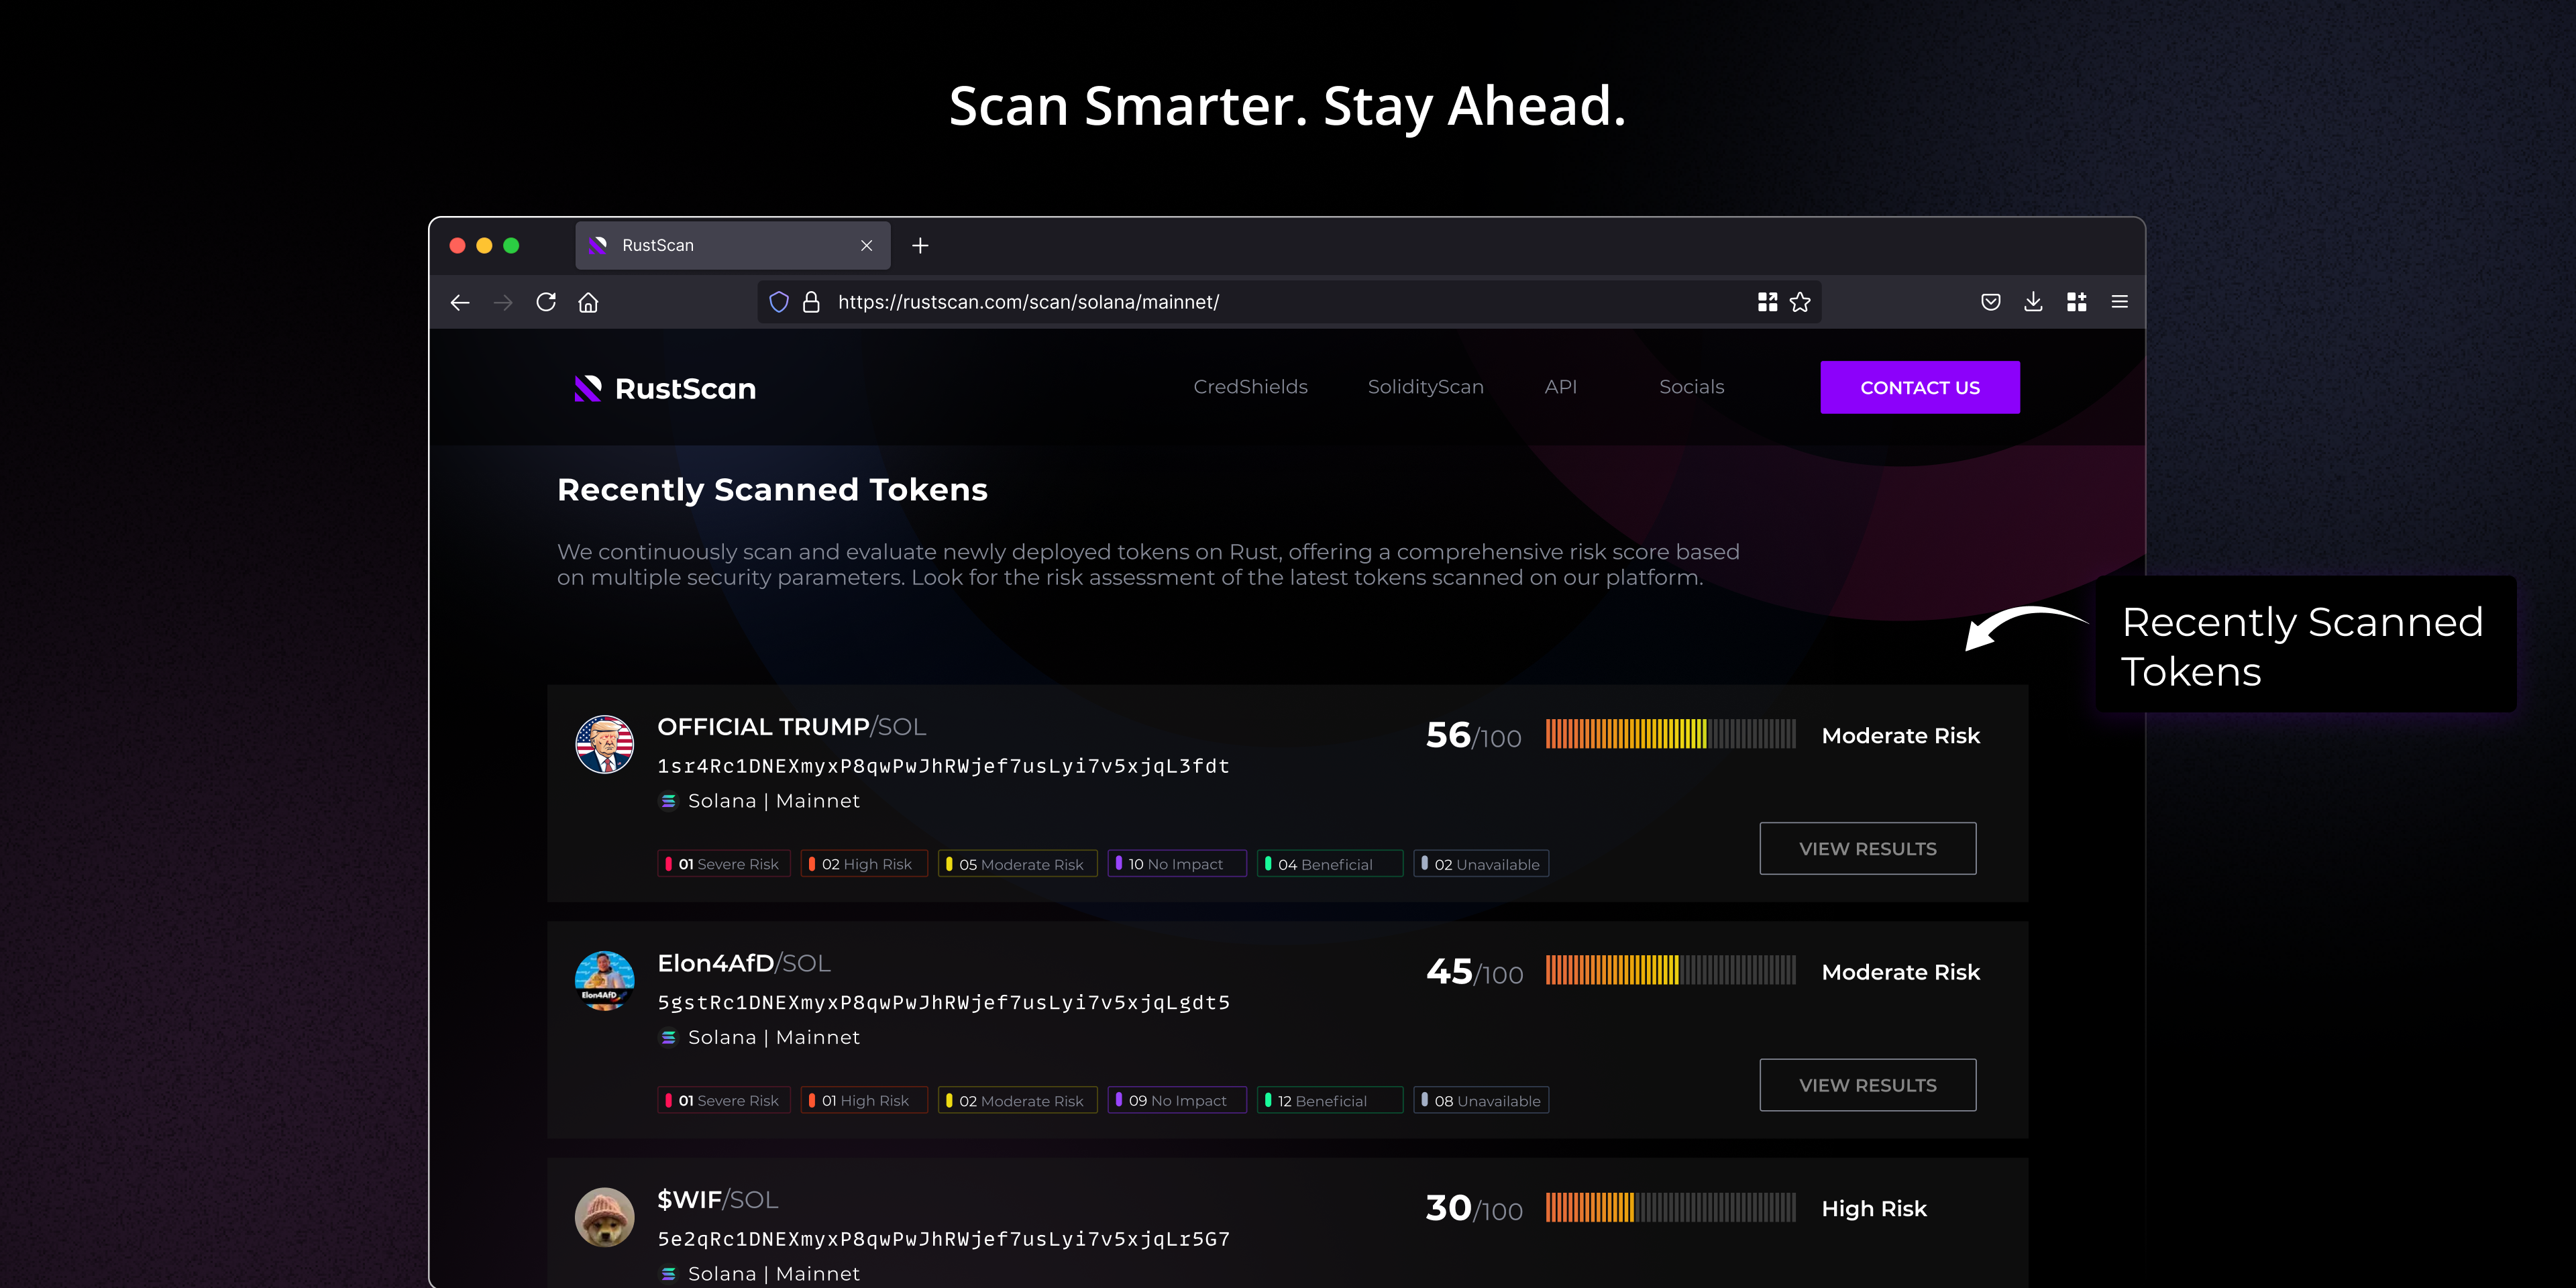Click 'High Risk' label for $WIF

click(1874, 1209)
